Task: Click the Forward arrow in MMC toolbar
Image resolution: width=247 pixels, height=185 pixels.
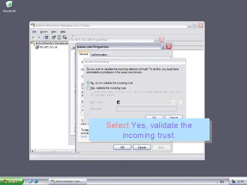Action: coord(39,37)
